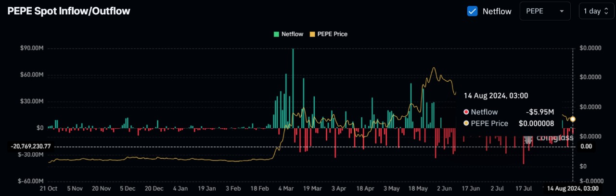Click the 3 May date label
This screenshot has width=616, height=196.
pos(391,189)
